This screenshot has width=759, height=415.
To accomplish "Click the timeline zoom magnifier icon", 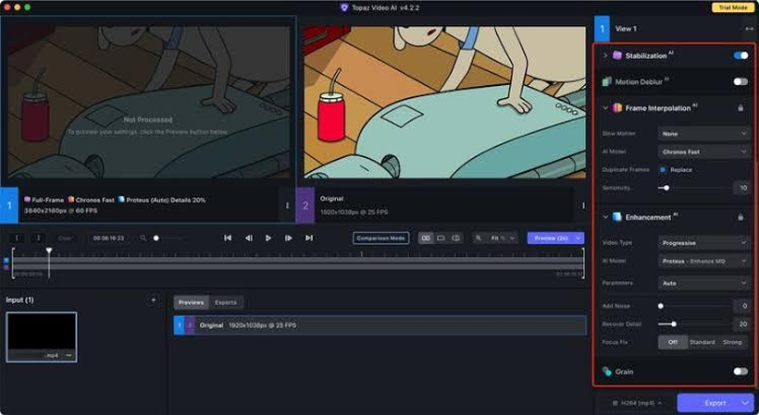I will pyautogui.click(x=143, y=238).
